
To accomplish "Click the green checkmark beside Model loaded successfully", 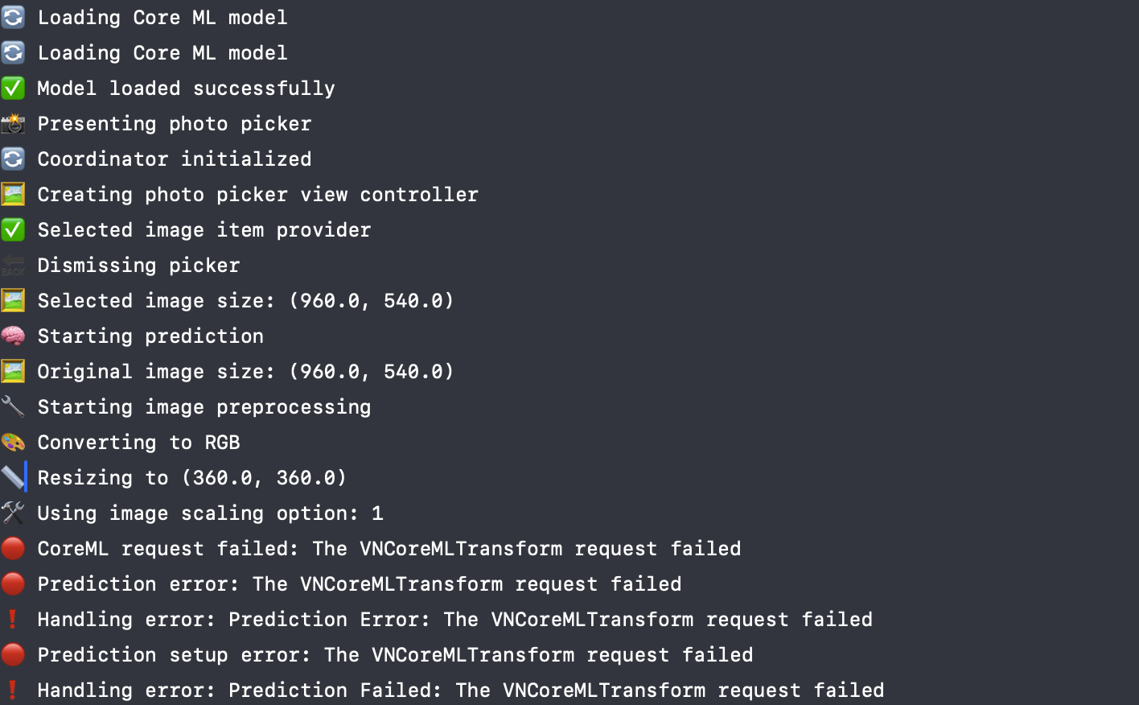I will (13, 88).
